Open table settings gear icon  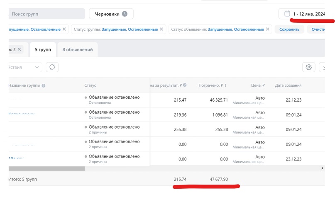point(308,67)
